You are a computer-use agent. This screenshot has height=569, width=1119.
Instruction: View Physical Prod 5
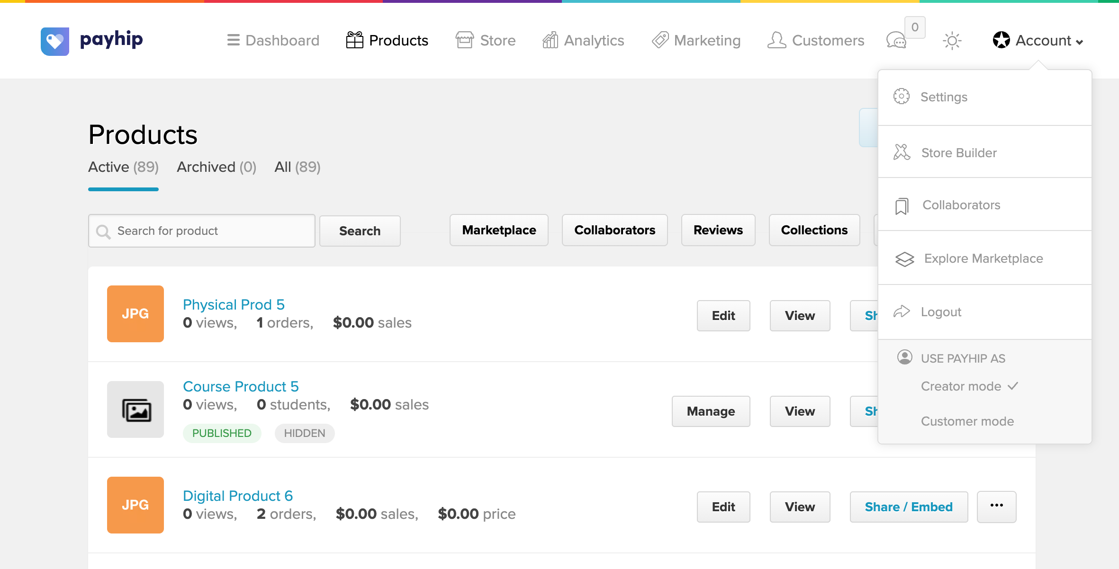800,316
